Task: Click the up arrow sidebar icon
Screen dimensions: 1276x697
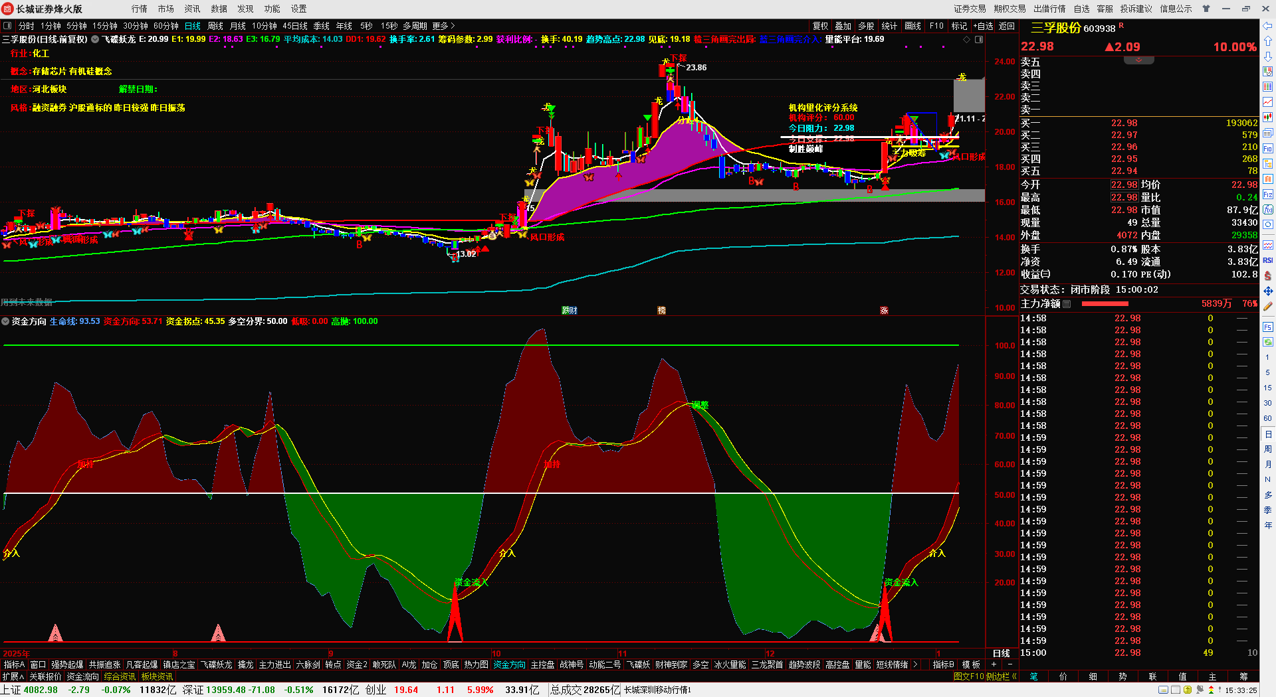Action: click(x=1268, y=41)
